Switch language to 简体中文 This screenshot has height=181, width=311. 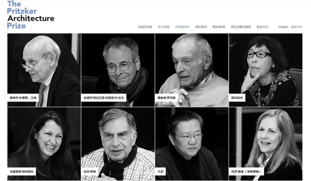tap(297, 27)
